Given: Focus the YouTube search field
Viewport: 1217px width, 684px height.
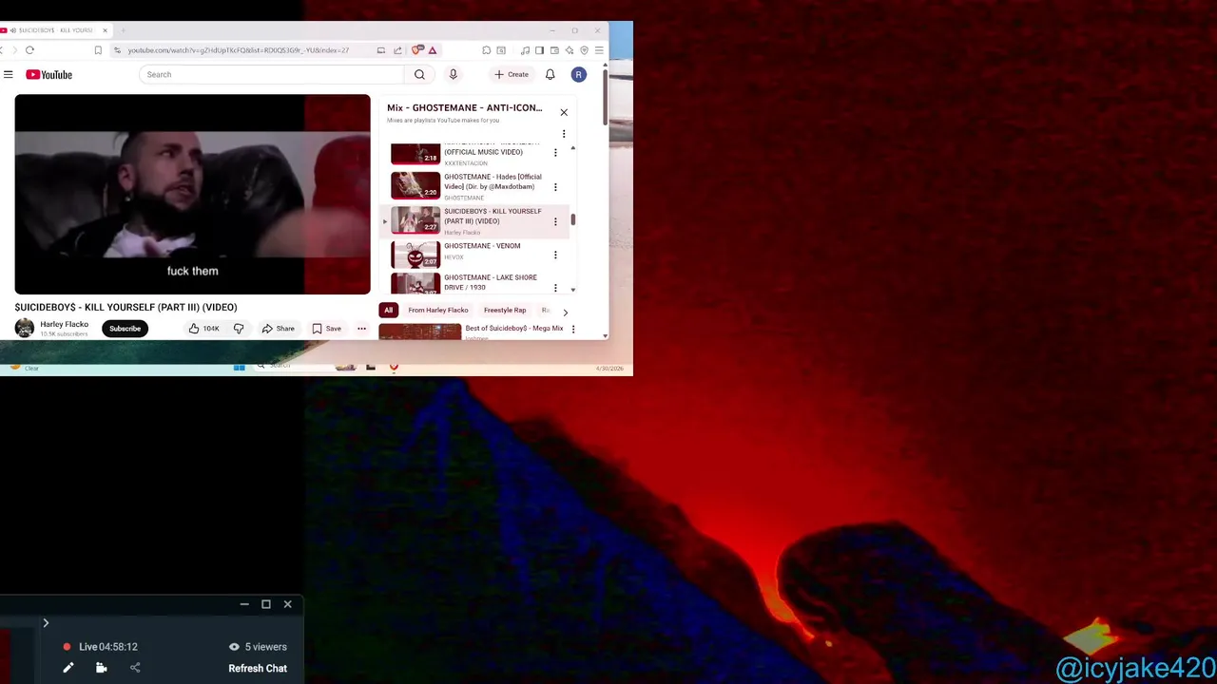Looking at the screenshot, I should tap(272, 74).
